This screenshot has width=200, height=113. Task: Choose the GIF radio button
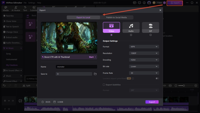(x=150, y=35)
